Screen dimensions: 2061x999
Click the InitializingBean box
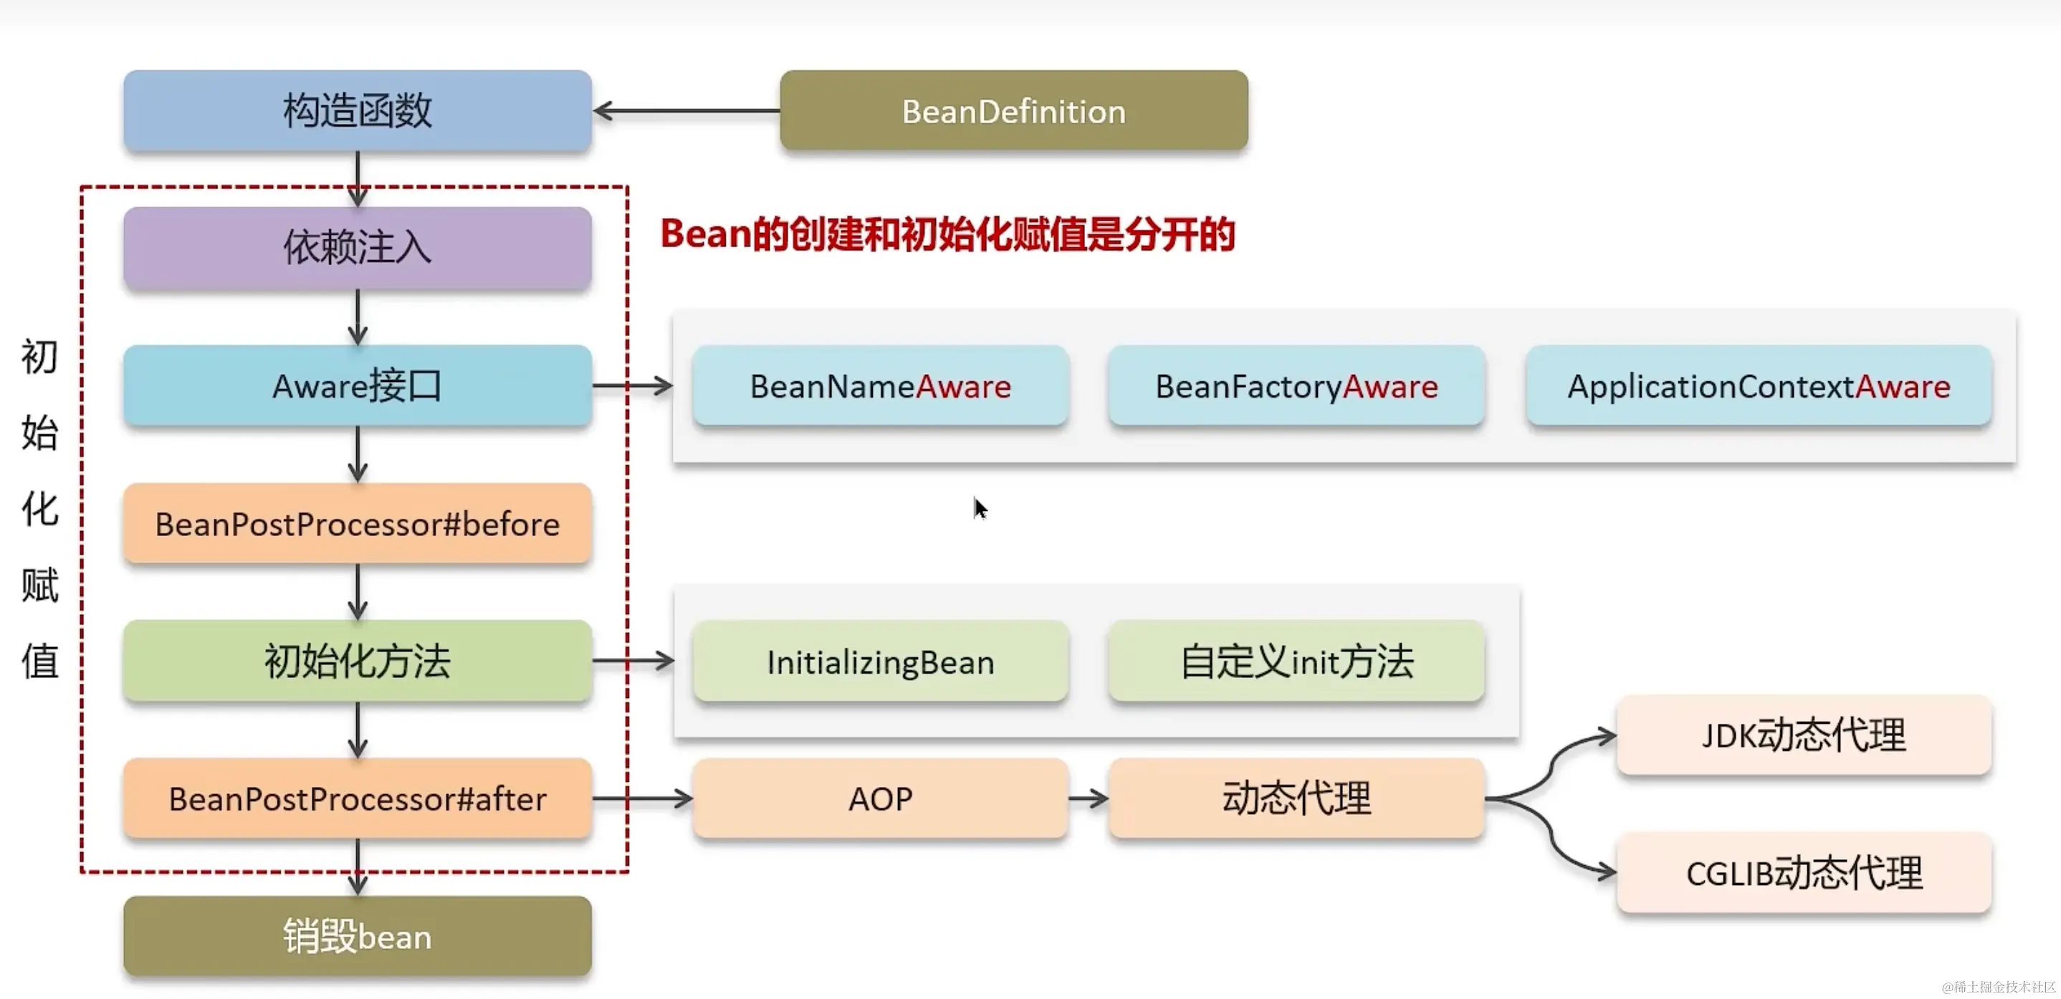click(880, 661)
